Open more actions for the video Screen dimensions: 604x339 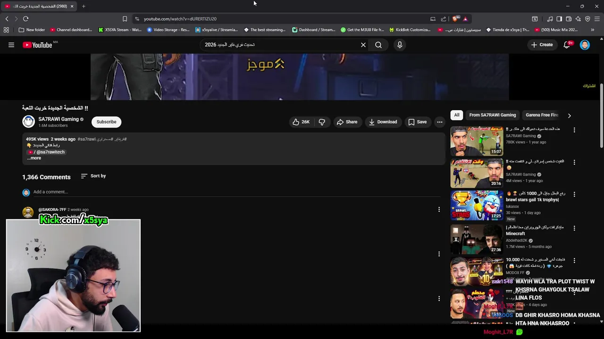coord(440,122)
